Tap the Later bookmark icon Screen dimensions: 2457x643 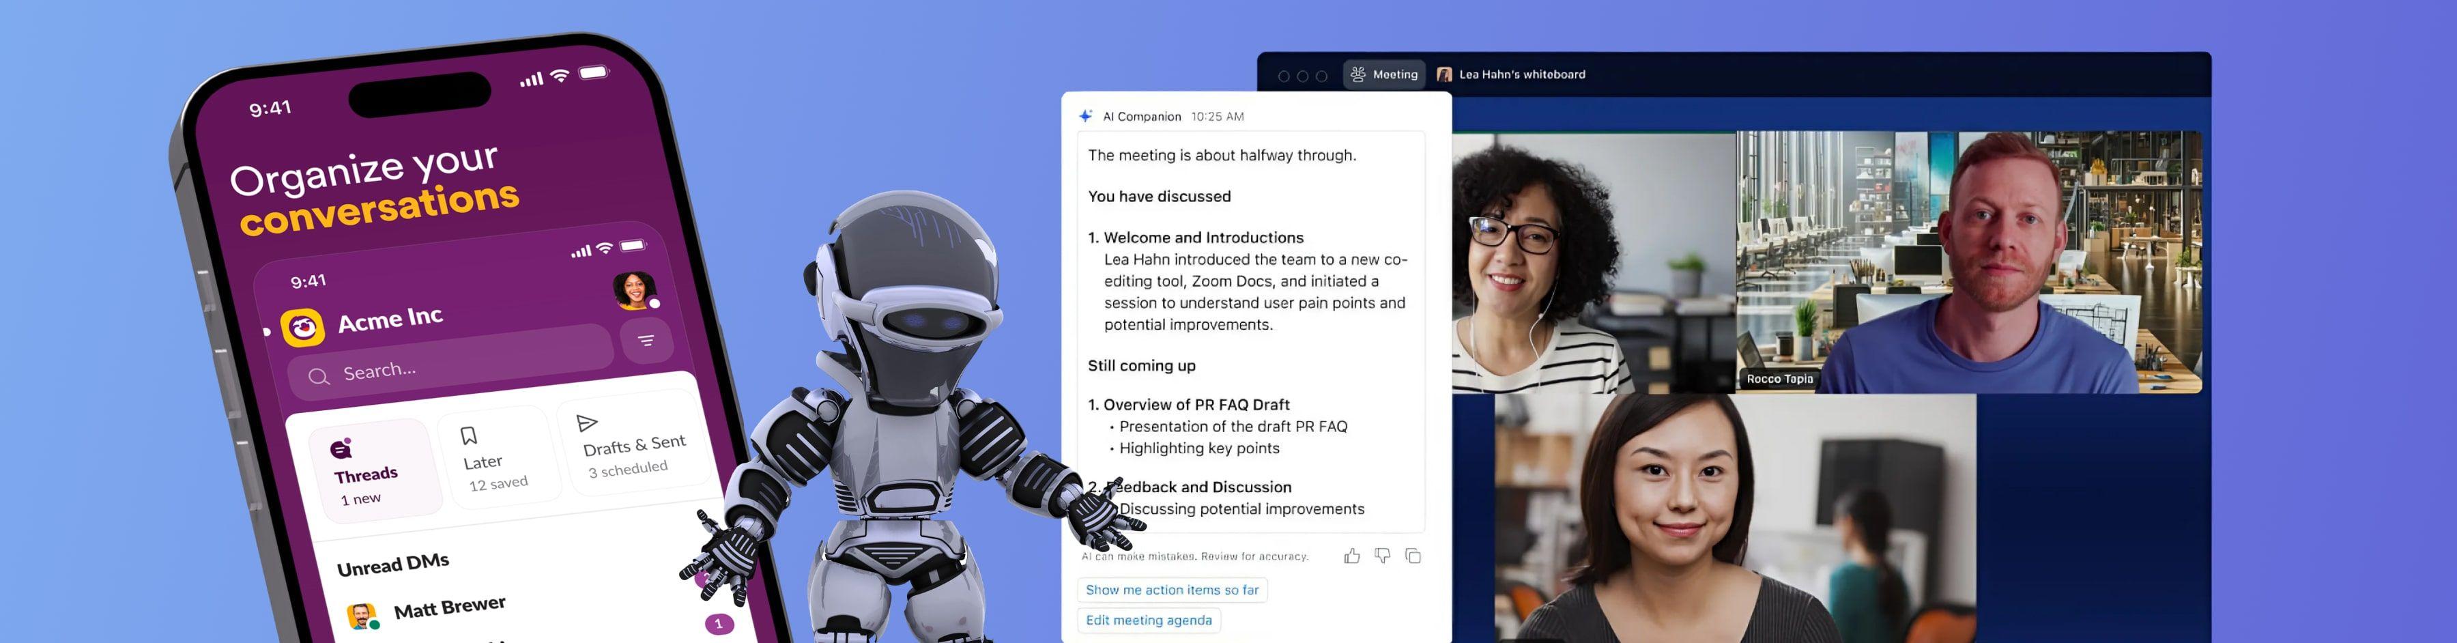click(x=468, y=436)
